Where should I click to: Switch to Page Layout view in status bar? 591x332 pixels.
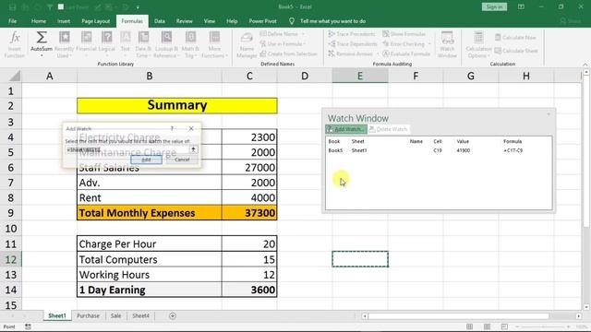pos(487,326)
